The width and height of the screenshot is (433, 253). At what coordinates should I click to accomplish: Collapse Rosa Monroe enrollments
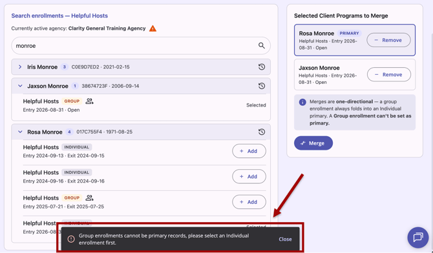tap(20, 132)
